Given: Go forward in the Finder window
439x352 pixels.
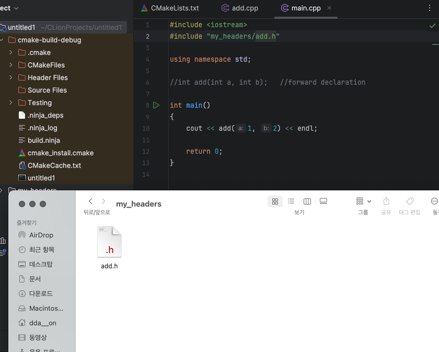Looking at the screenshot, I should tap(103, 201).
